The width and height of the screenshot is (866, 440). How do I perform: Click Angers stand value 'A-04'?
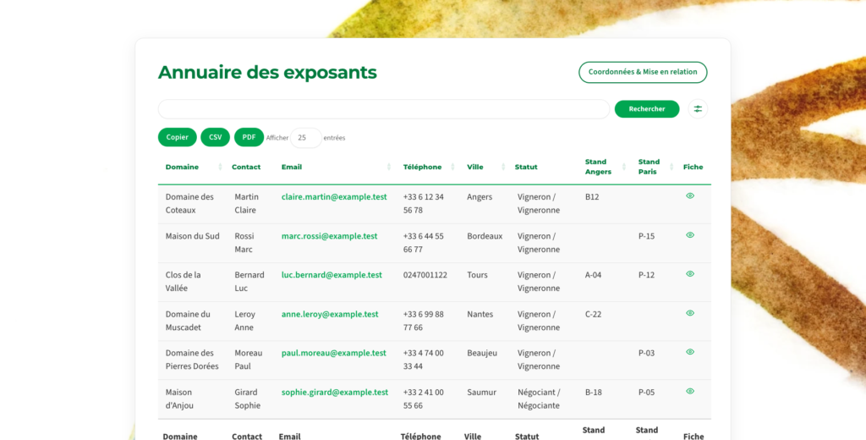(x=593, y=275)
